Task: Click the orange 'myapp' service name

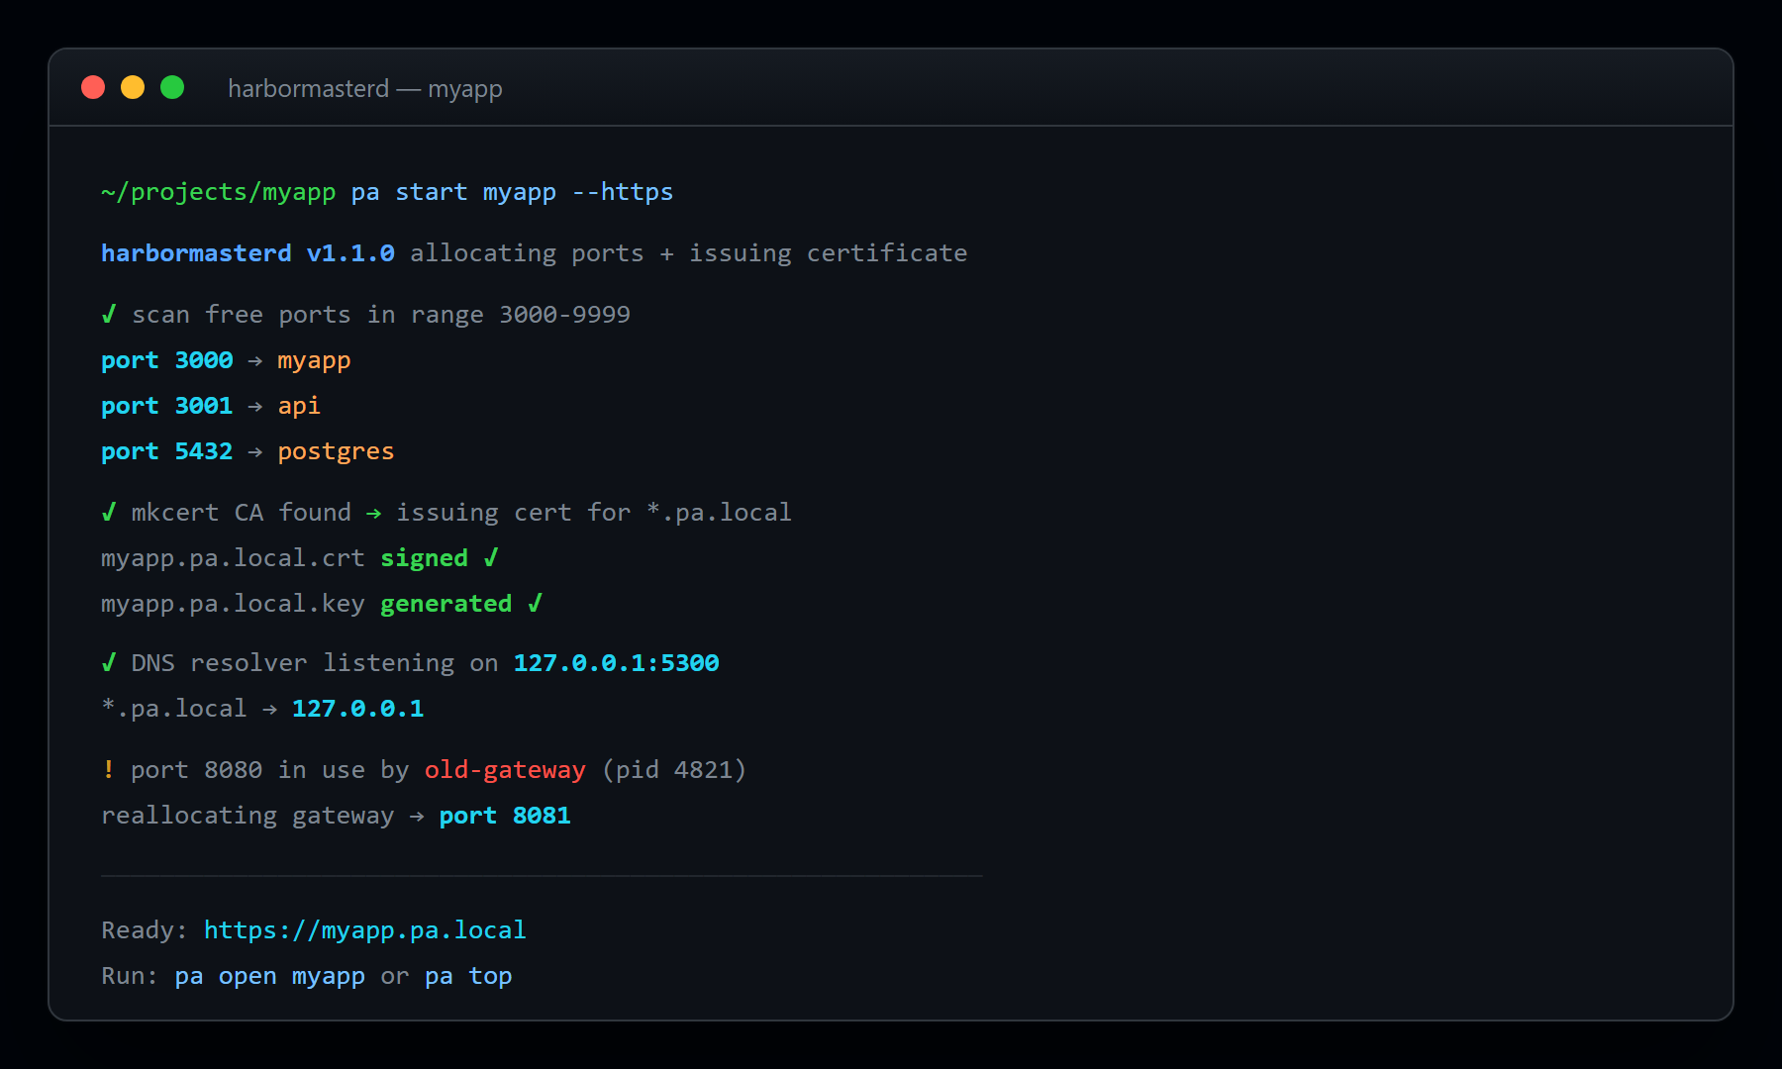Action: (x=314, y=360)
